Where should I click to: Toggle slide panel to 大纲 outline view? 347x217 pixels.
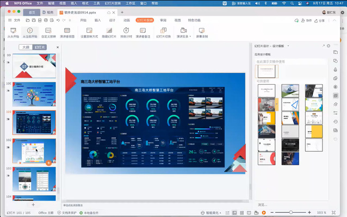[26, 47]
